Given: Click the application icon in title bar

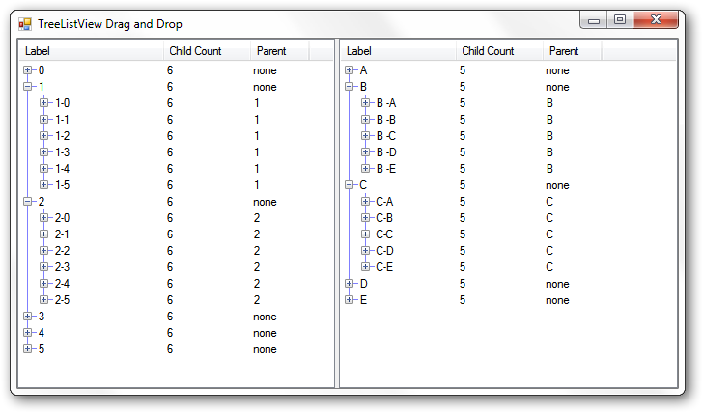Looking at the screenshot, I should click(x=25, y=24).
